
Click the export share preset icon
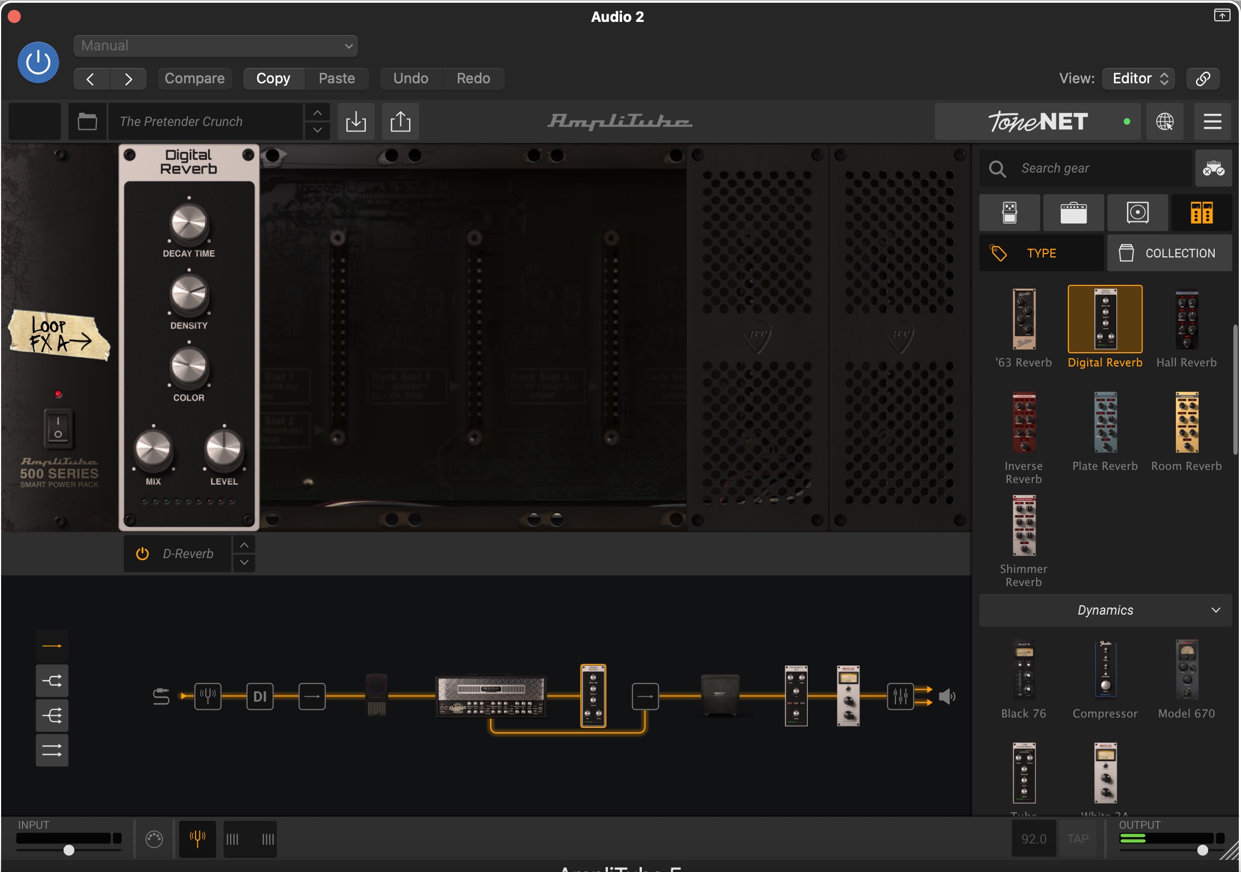pyautogui.click(x=400, y=122)
